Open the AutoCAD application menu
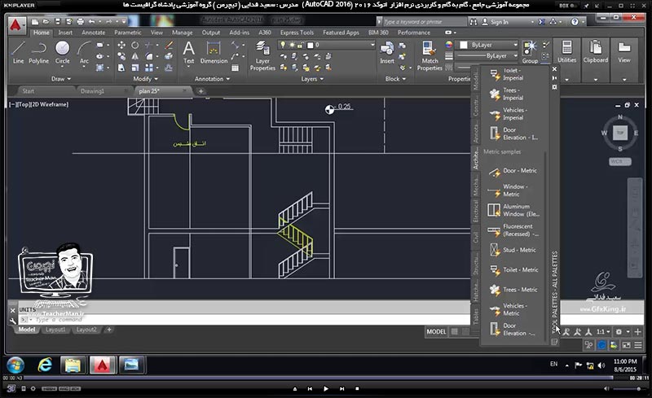 (15, 25)
